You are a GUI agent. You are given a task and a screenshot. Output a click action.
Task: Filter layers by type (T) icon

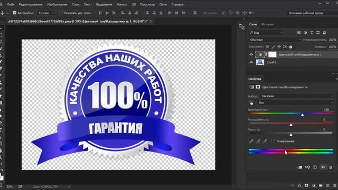pyautogui.click(x=312, y=33)
